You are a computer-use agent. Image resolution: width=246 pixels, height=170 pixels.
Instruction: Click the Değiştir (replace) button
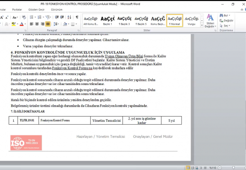[x=226, y=20]
